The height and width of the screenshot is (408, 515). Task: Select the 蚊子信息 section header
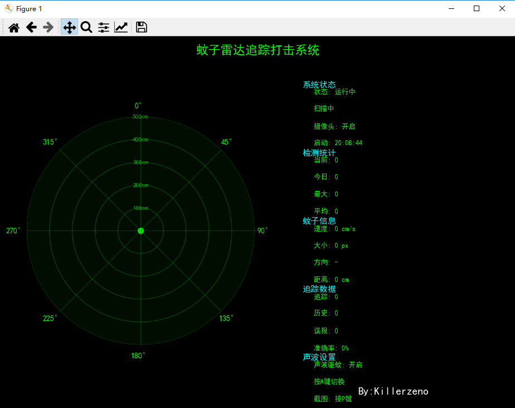pos(319,221)
